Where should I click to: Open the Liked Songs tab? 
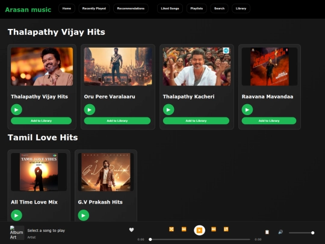click(x=170, y=8)
